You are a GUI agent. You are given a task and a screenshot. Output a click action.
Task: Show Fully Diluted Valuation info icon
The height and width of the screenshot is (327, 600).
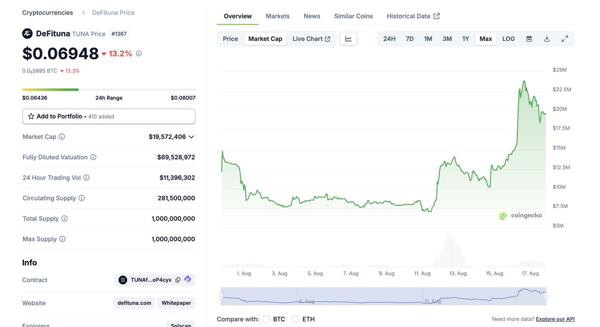point(93,157)
